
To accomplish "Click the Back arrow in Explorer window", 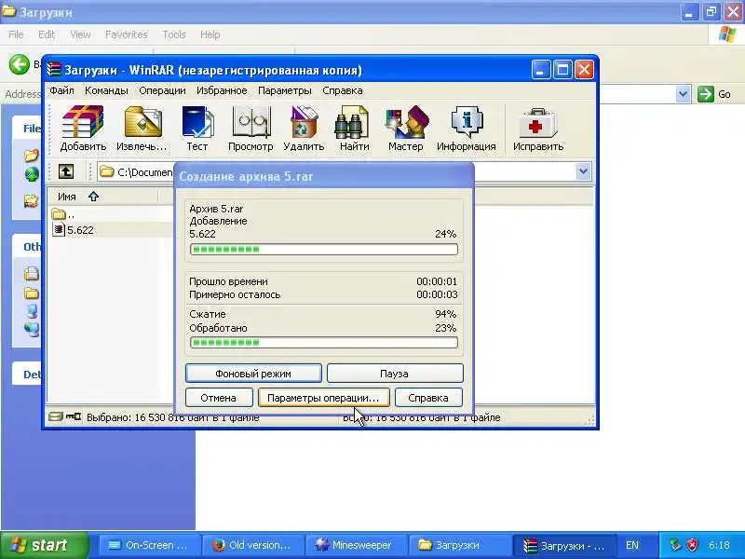I will (20, 64).
